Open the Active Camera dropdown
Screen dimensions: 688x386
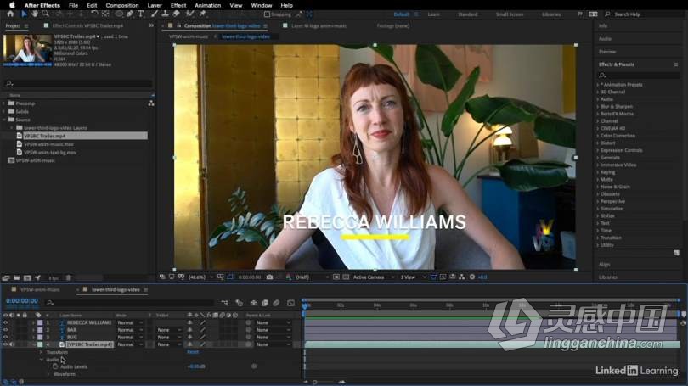point(373,277)
